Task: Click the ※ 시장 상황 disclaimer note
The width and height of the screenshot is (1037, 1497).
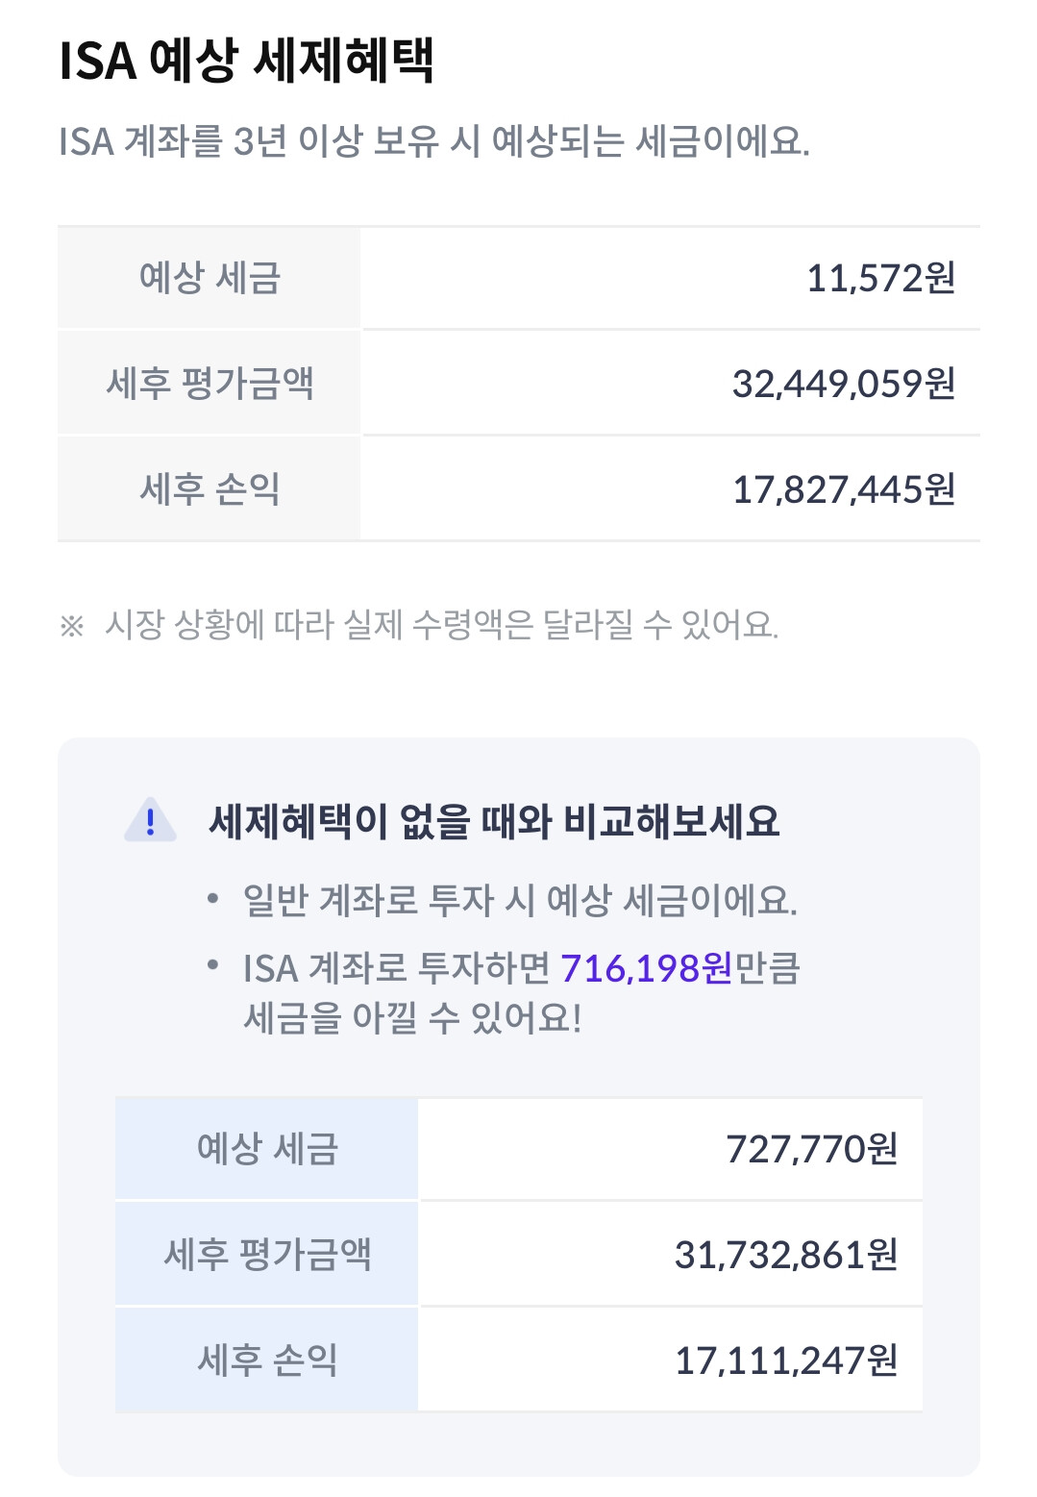Action: (x=419, y=626)
